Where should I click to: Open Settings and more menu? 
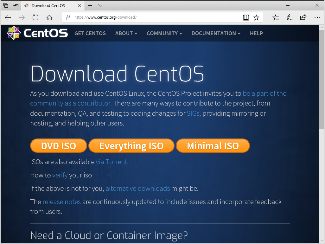pos(317,18)
